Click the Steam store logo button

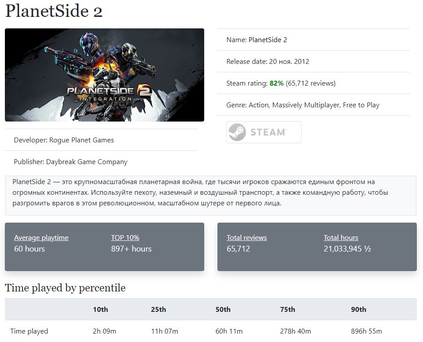(x=264, y=132)
